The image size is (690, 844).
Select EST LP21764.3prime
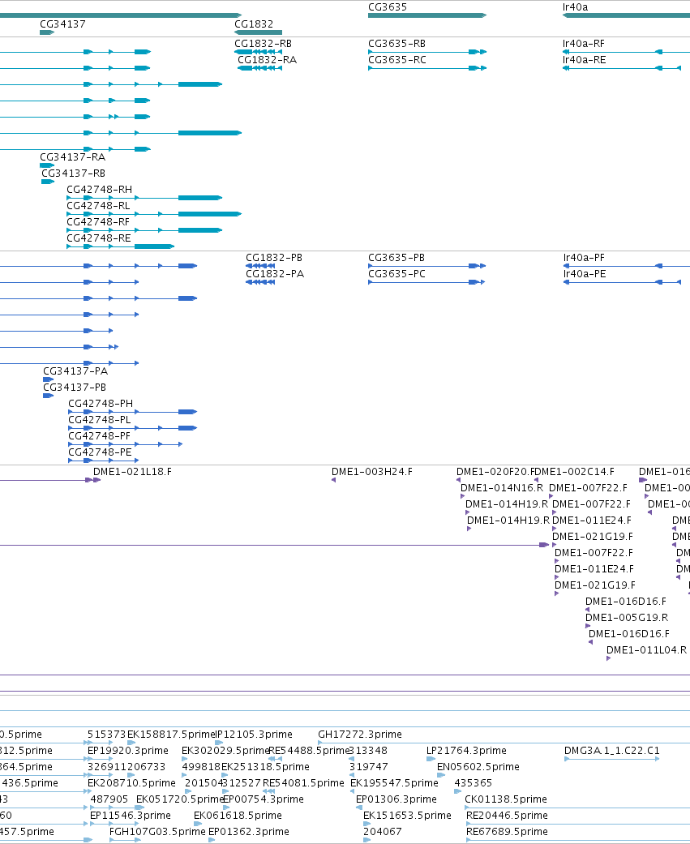point(466,751)
